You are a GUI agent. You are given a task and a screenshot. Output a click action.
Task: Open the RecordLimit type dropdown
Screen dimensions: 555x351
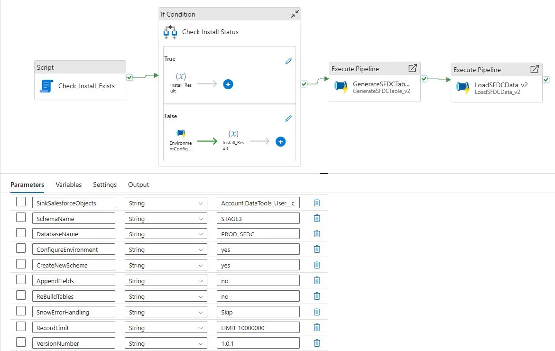click(201, 327)
